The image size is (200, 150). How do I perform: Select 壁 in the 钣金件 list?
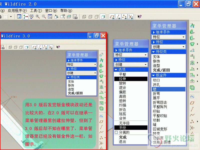[x=168, y=89]
